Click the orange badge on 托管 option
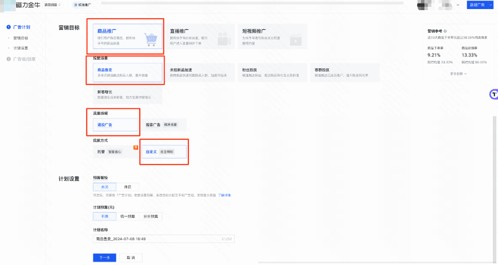This screenshot has width=498, height=265. pos(135,147)
